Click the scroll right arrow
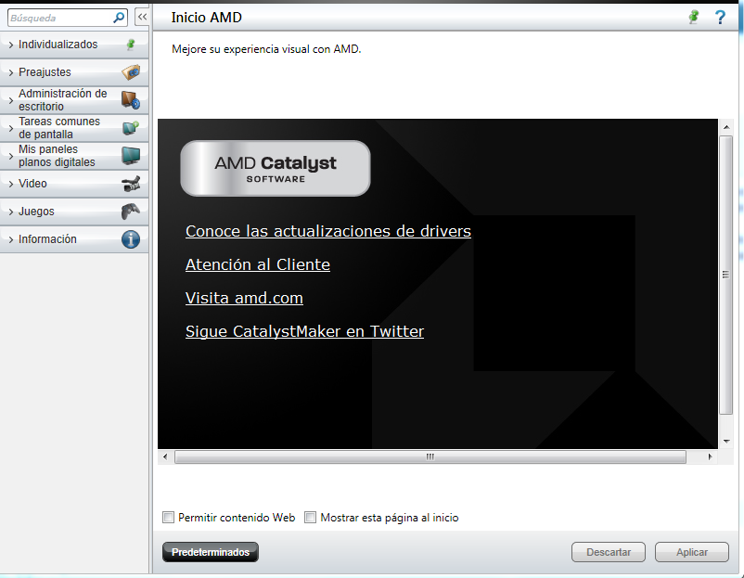Viewport: 744px width, 578px height. pos(710,456)
